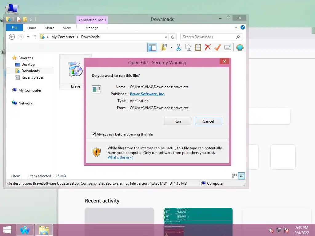The width and height of the screenshot is (315, 236).
Task: Go back with the Back arrow button
Action: pyautogui.click(x=12, y=37)
